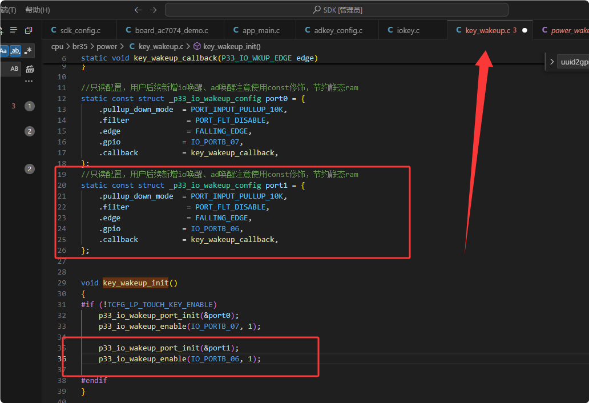Open the 帮助(H) menu
Screen dimensions: 589x403
pos(38,10)
